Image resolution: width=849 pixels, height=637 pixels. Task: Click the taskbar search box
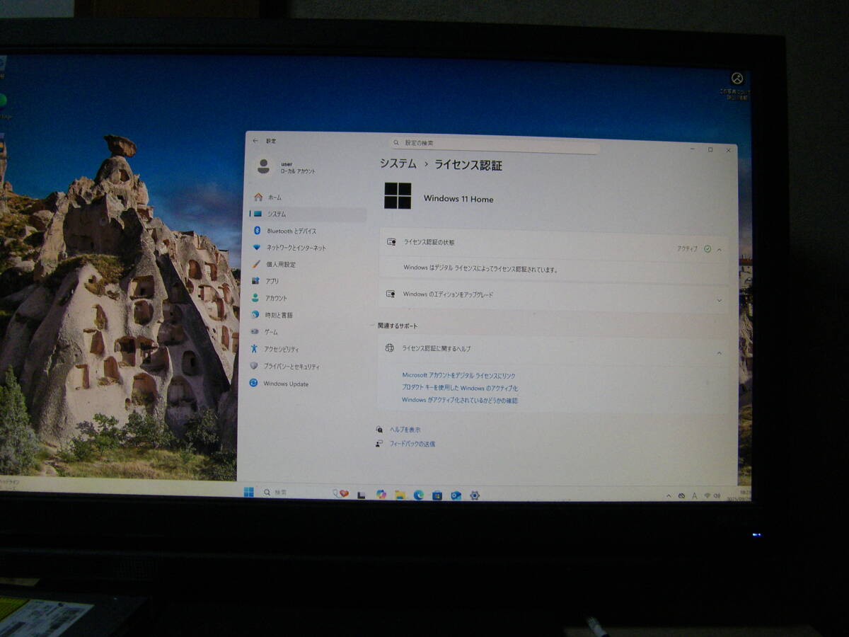pyautogui.click(x=292, y=493)
